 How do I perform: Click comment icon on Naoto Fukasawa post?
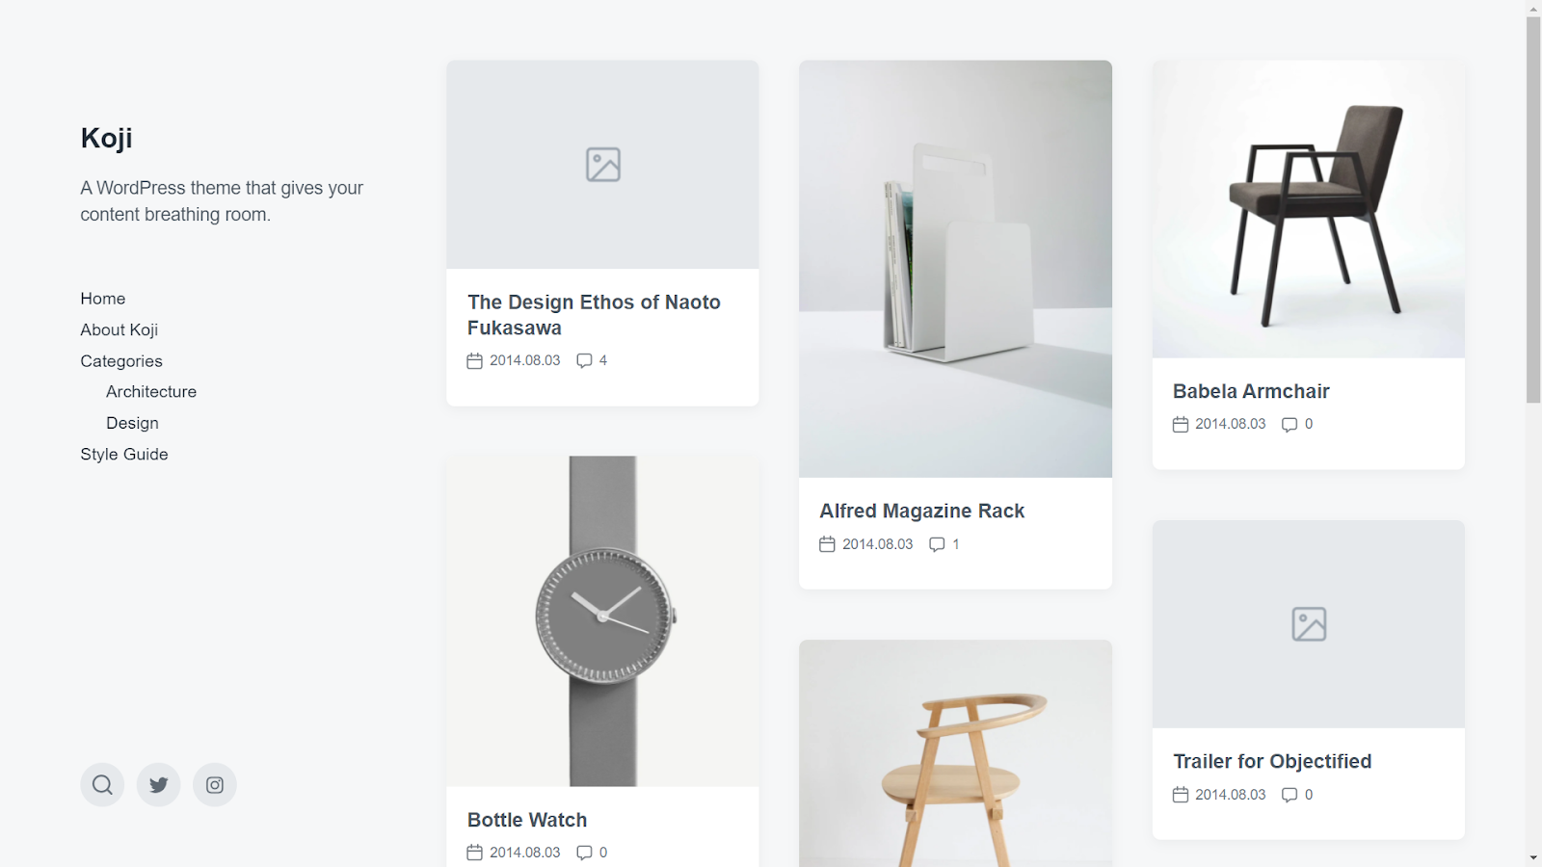(x=584, y=360)
